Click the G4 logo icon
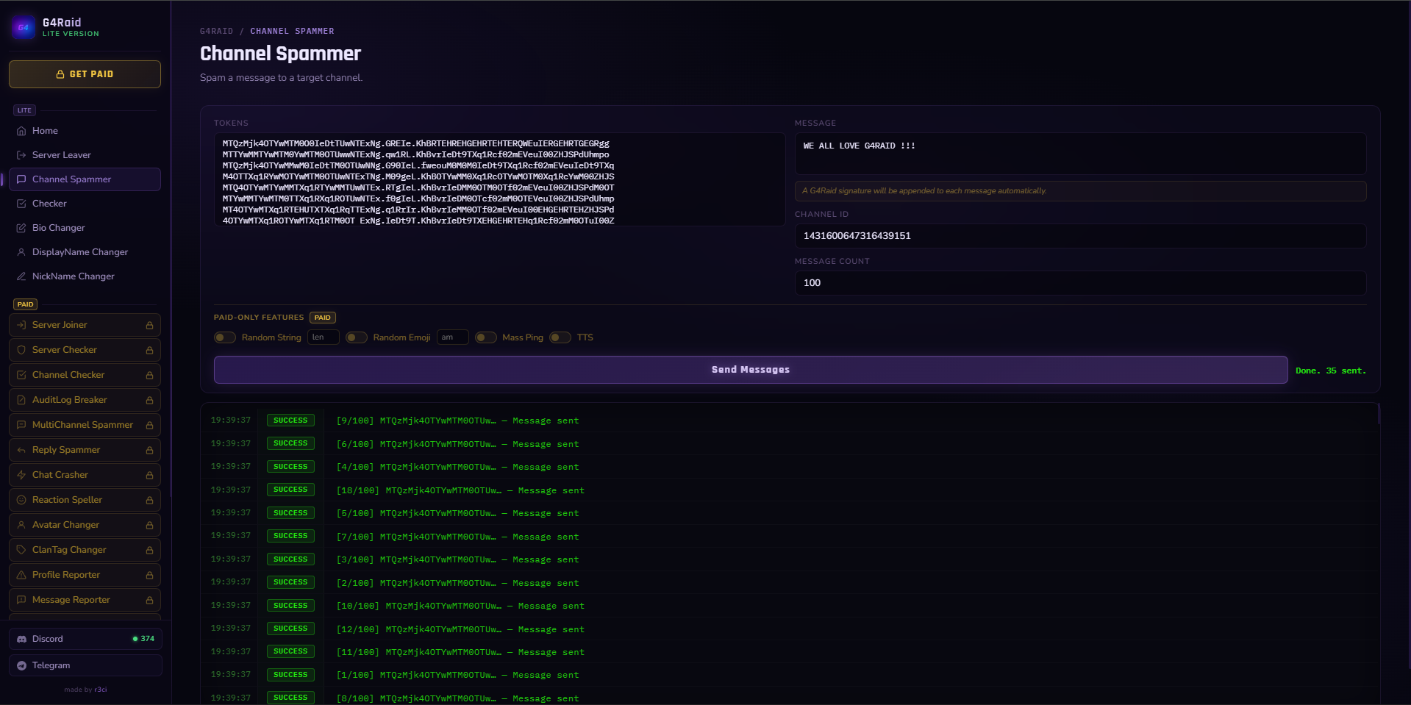 [x=23, y=28]
